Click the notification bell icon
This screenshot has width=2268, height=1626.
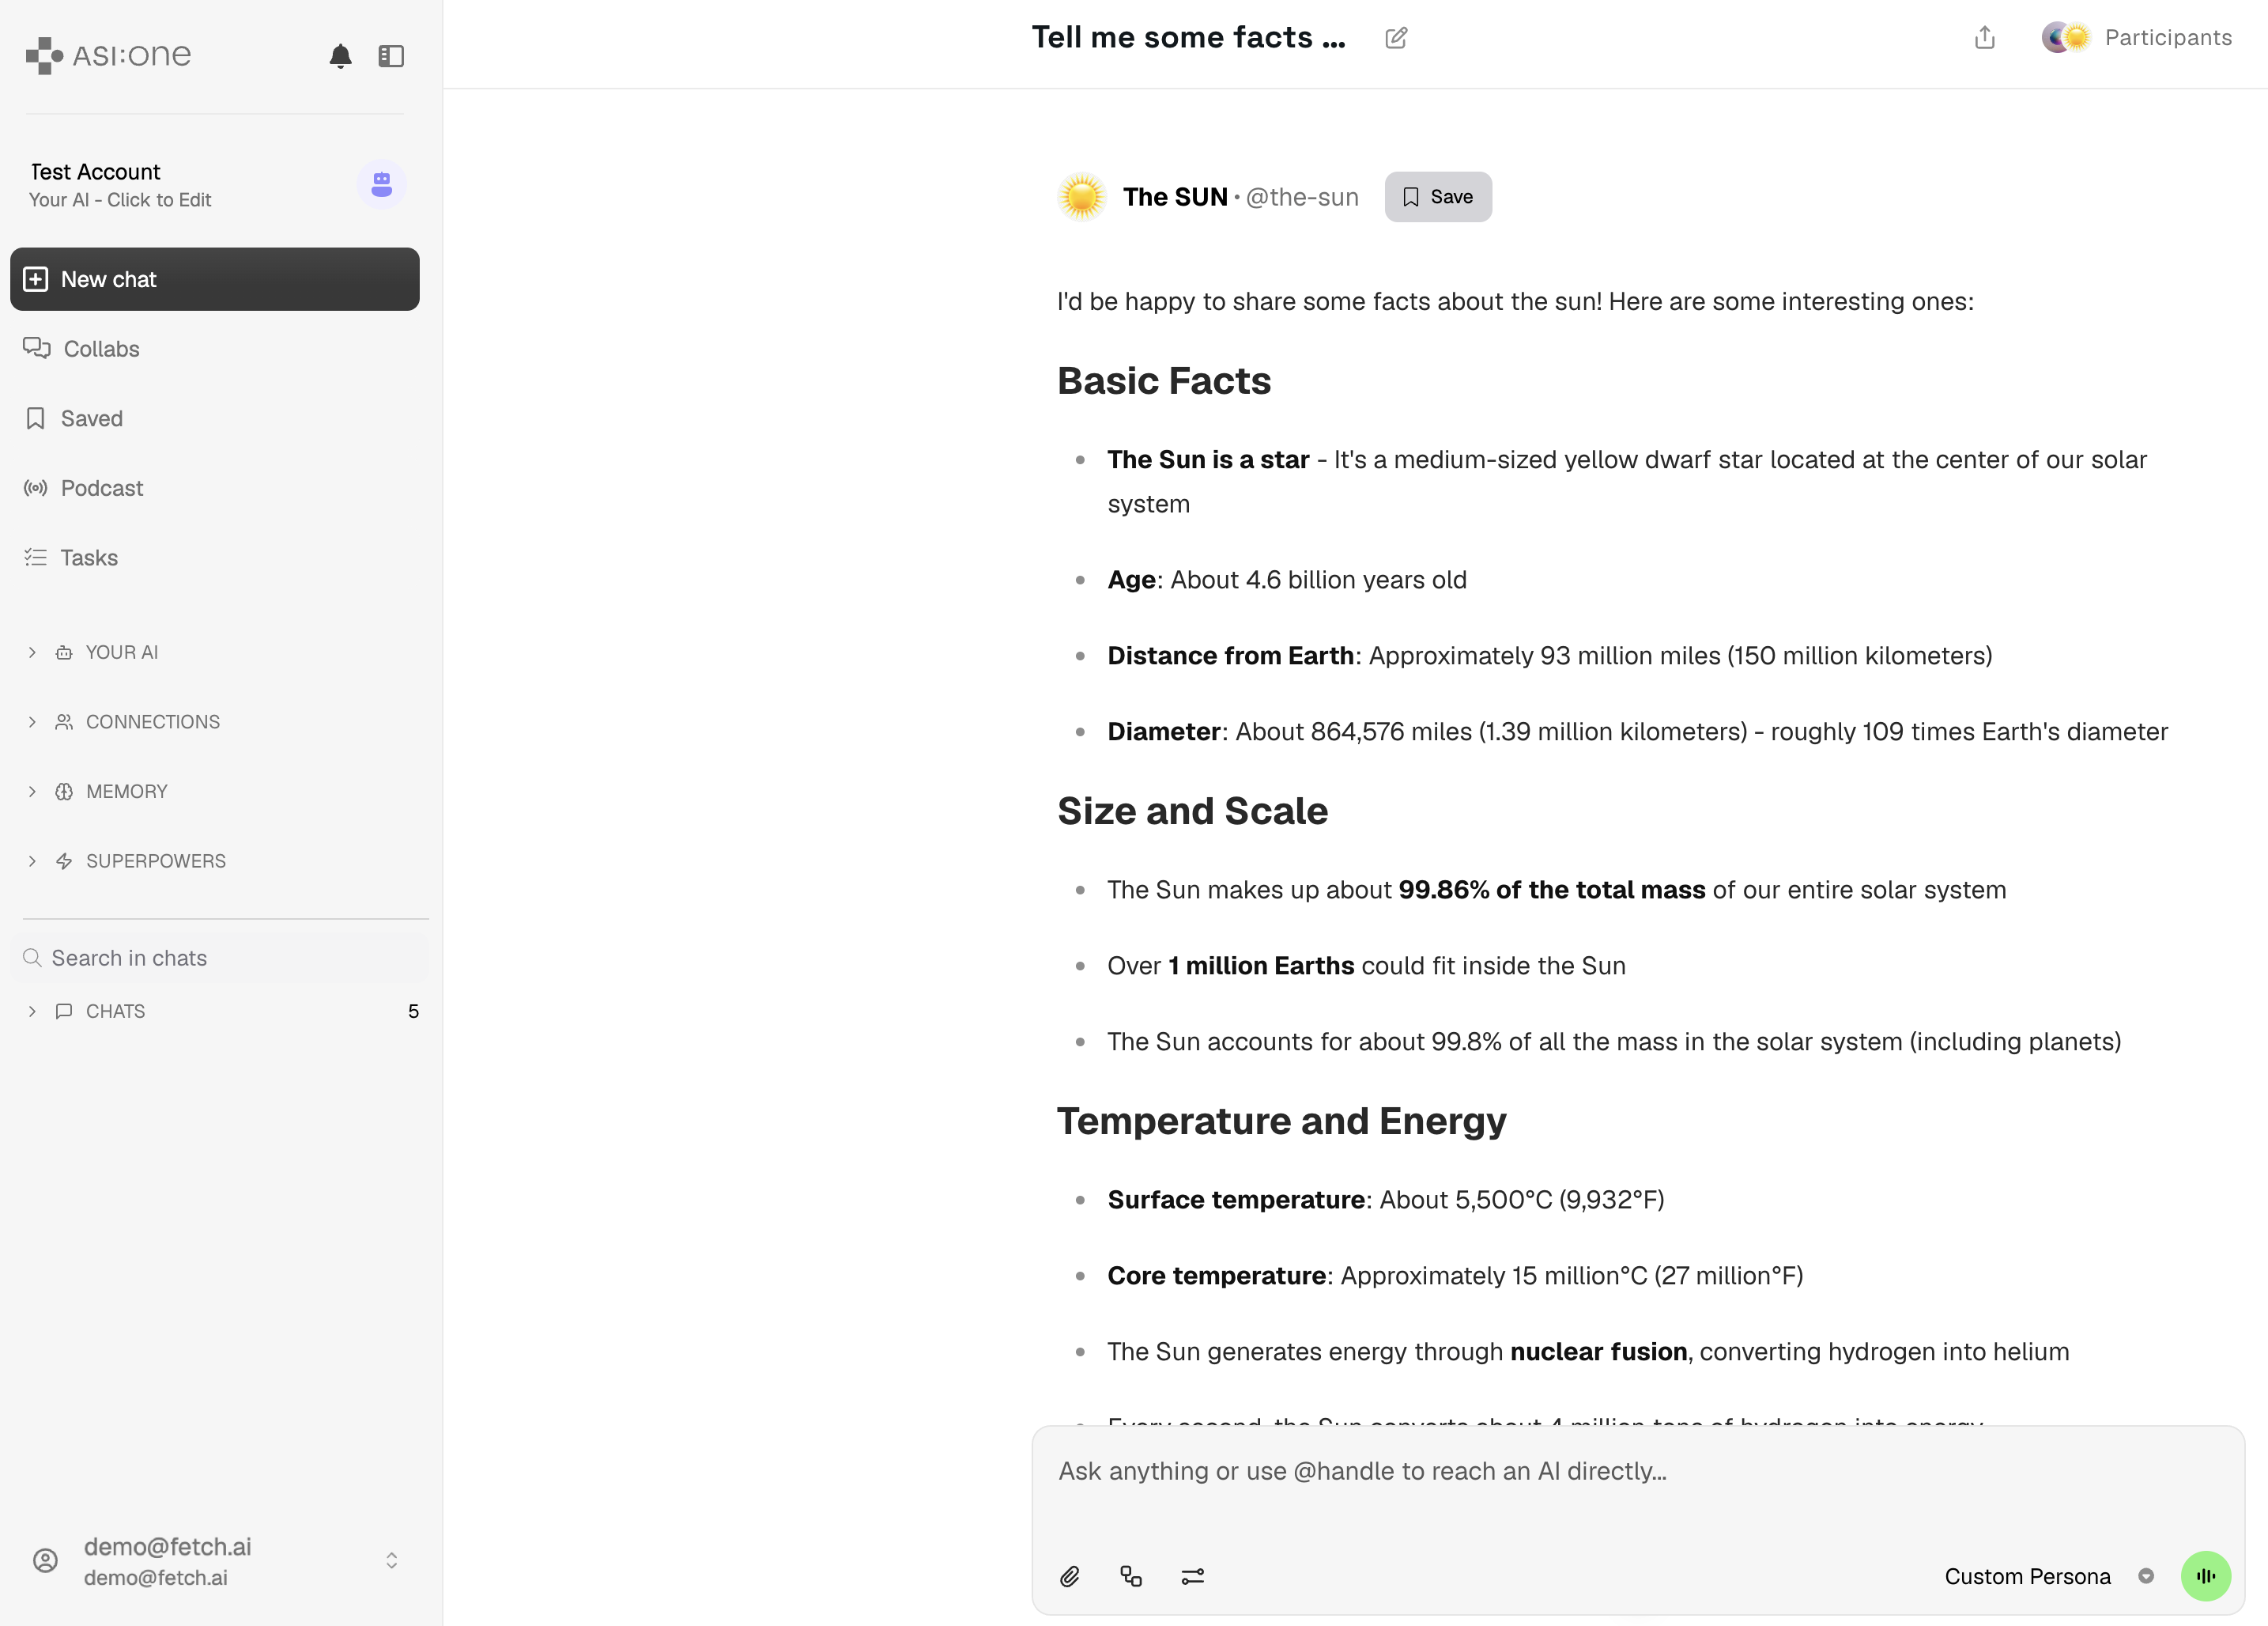pos(340,56)
